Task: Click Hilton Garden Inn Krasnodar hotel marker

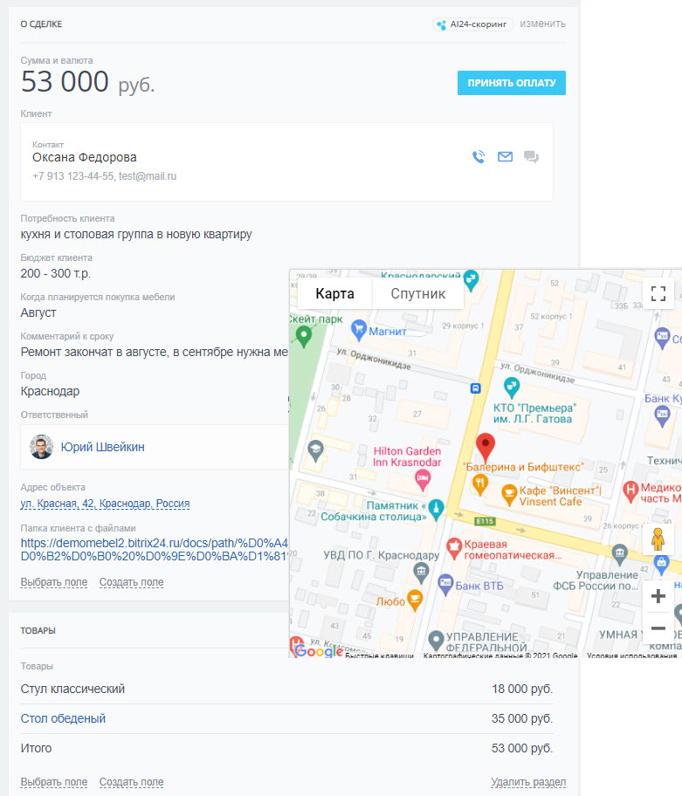Action: pos(423,479)
